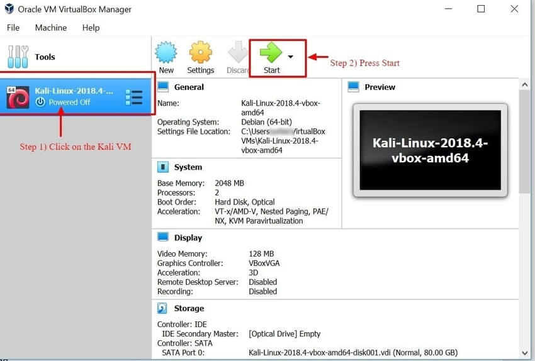Click the Preview panel header
Viewport: 535px width, 361px height.
point(380,87)
